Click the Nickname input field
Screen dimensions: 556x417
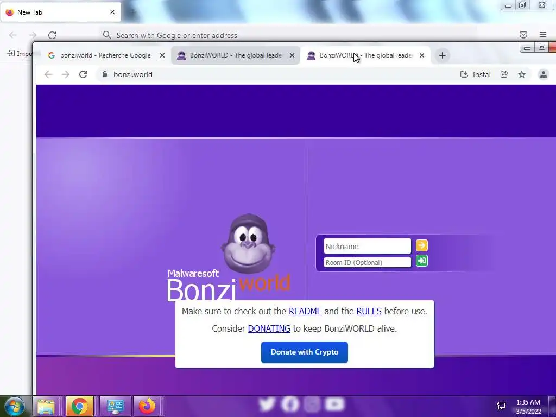pyautogui.click(x=368, y=246)
